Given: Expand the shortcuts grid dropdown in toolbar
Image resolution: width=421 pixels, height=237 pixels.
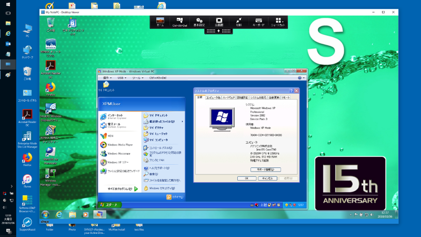Looking at the screenshot, I should coord(278,21).
